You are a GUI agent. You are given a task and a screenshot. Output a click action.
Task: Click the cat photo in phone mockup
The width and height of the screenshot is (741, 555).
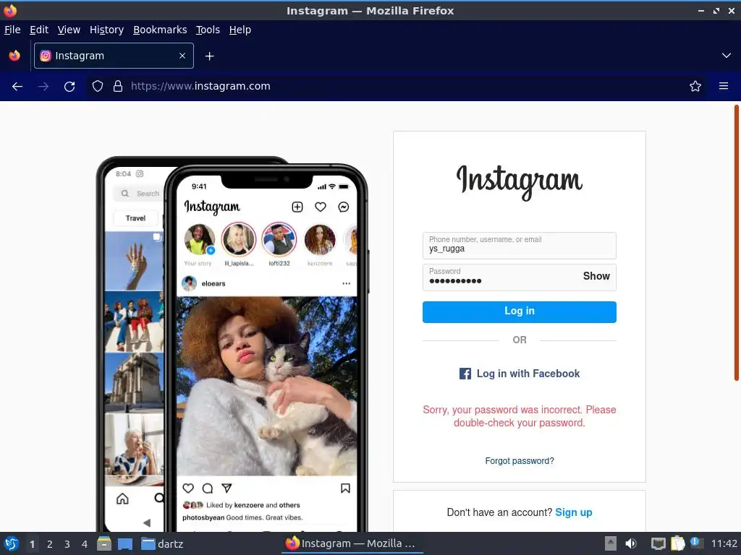pos(267,386)
